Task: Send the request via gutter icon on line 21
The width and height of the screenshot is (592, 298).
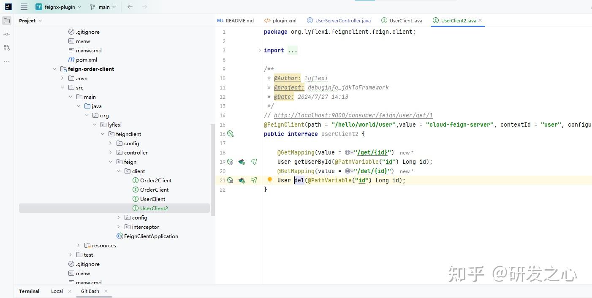Action: (x=254, y=180)
